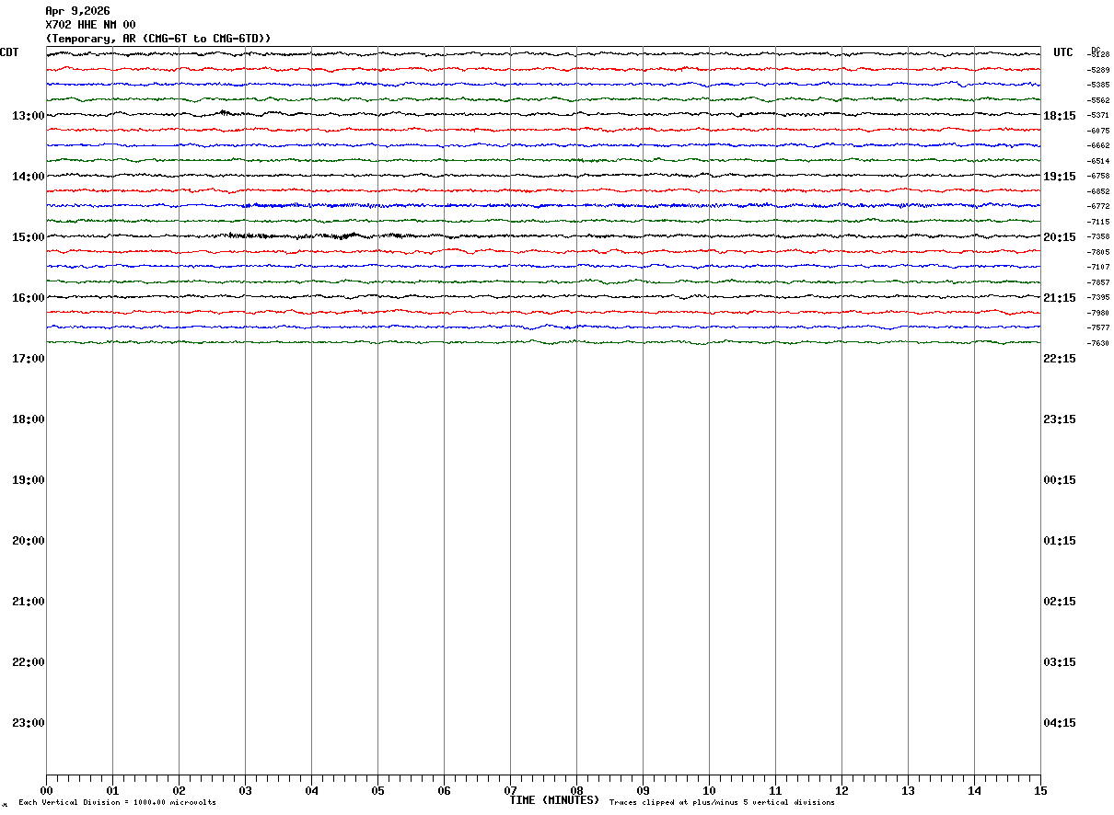The width and height of the screenshot is (1114, 815).
Task: Click 'Each Vertical Division = 1000.00 microvolts' note
Action: (x=117, y=803)
